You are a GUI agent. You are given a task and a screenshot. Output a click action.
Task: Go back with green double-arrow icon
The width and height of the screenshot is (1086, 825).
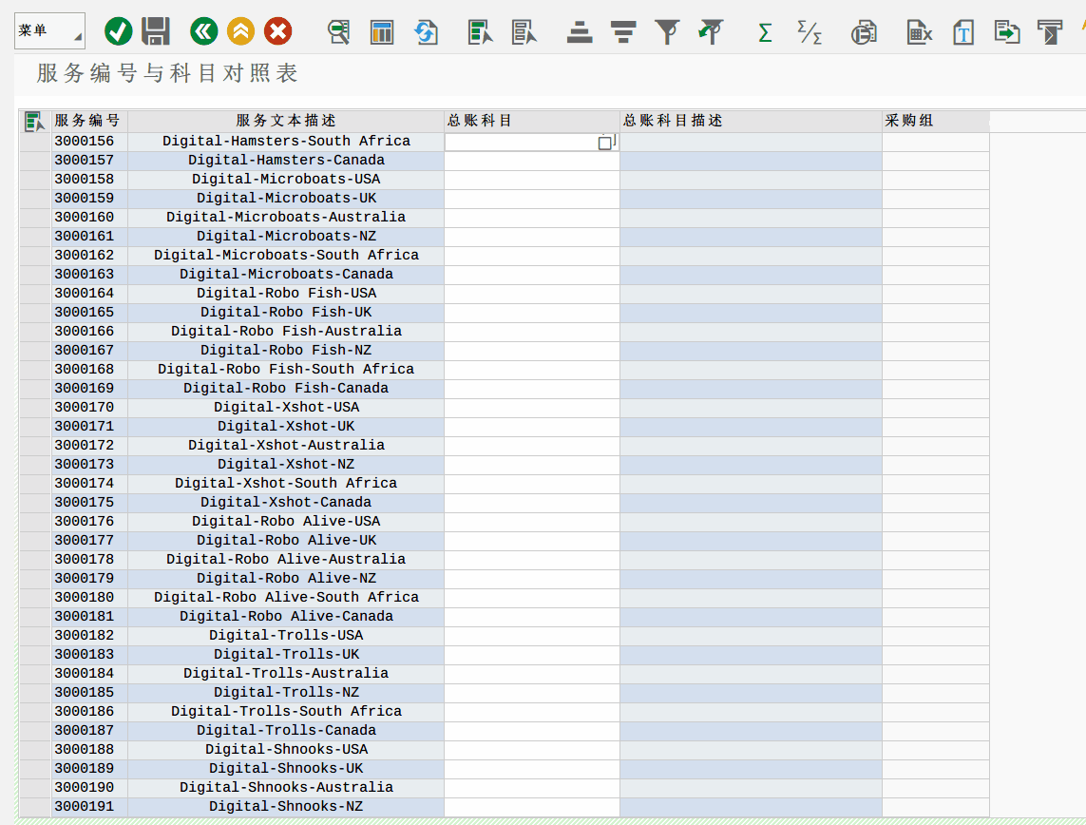coord(203,32)
